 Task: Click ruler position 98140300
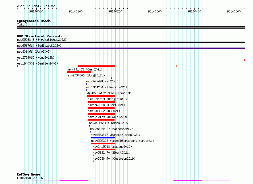155,11
